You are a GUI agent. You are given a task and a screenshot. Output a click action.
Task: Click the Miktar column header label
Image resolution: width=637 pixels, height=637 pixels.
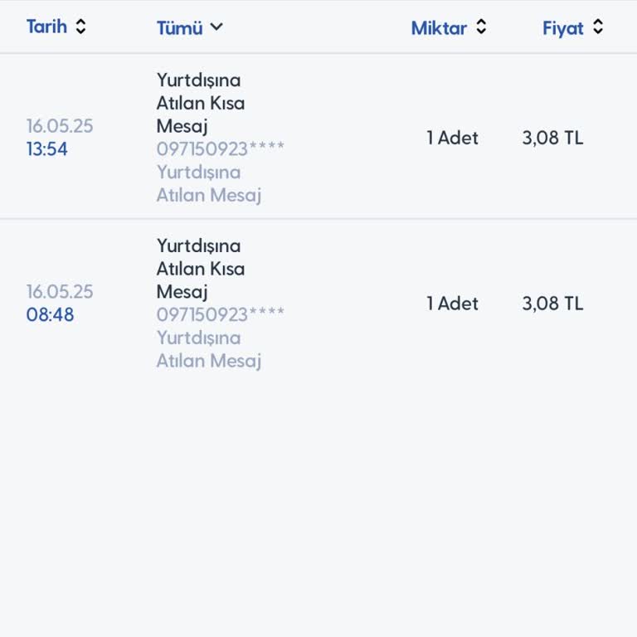[x=439, y=27]
